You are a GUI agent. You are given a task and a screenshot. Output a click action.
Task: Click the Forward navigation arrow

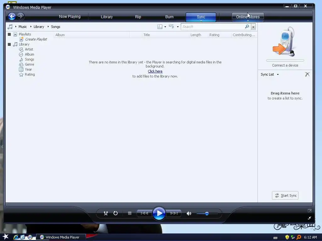pyautogui.click(x=20, y=16)
